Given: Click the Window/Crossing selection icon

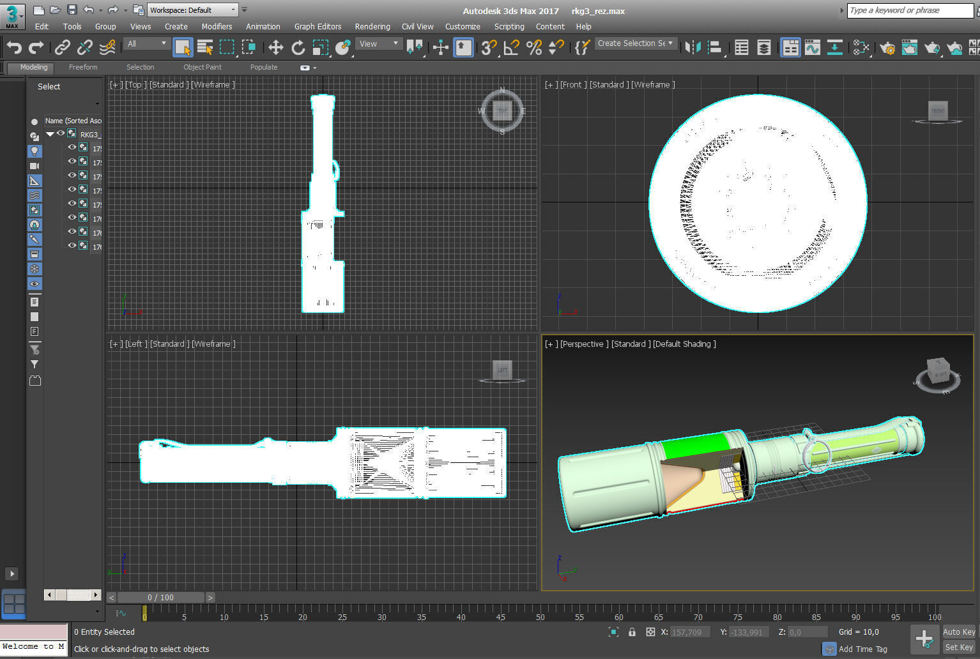Looking at the screenshot, I should coord(249,47).
